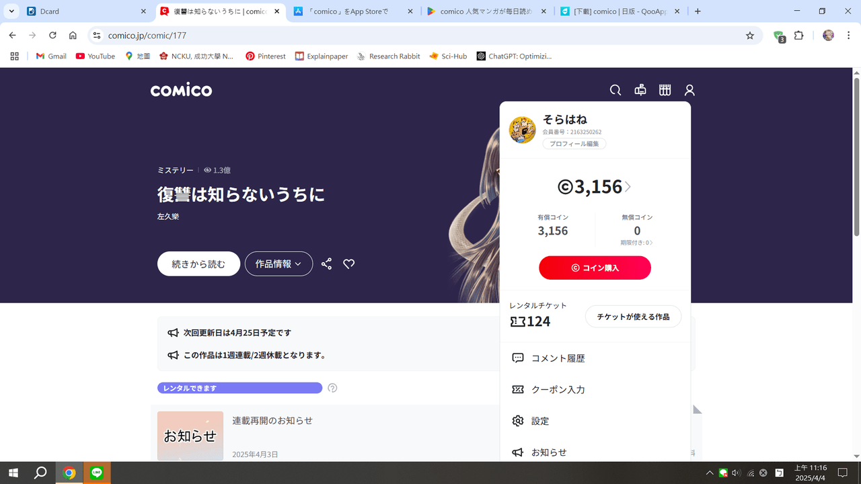Click the author name 左久樂
The image size is (861, 484).
click(x=168, y=216)
